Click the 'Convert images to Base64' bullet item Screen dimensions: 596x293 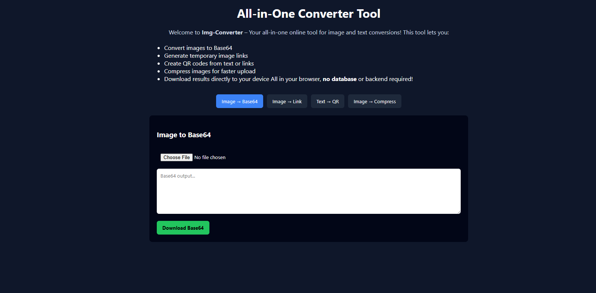pyautogui.click(x=198, y=48)
